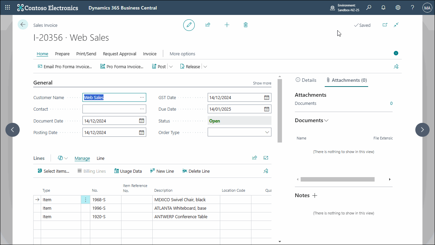Expand the Documents chevron
This screenshot has width=435, height=245.
click(x=326, y=120)
